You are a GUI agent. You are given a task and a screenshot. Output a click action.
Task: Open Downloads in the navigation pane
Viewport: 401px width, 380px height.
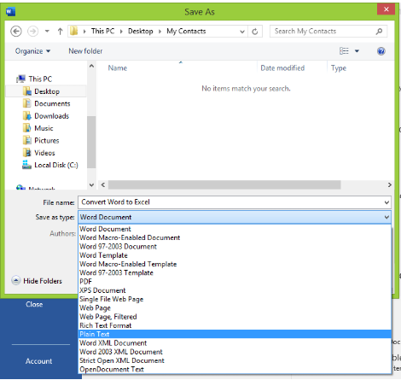[51, 116]
